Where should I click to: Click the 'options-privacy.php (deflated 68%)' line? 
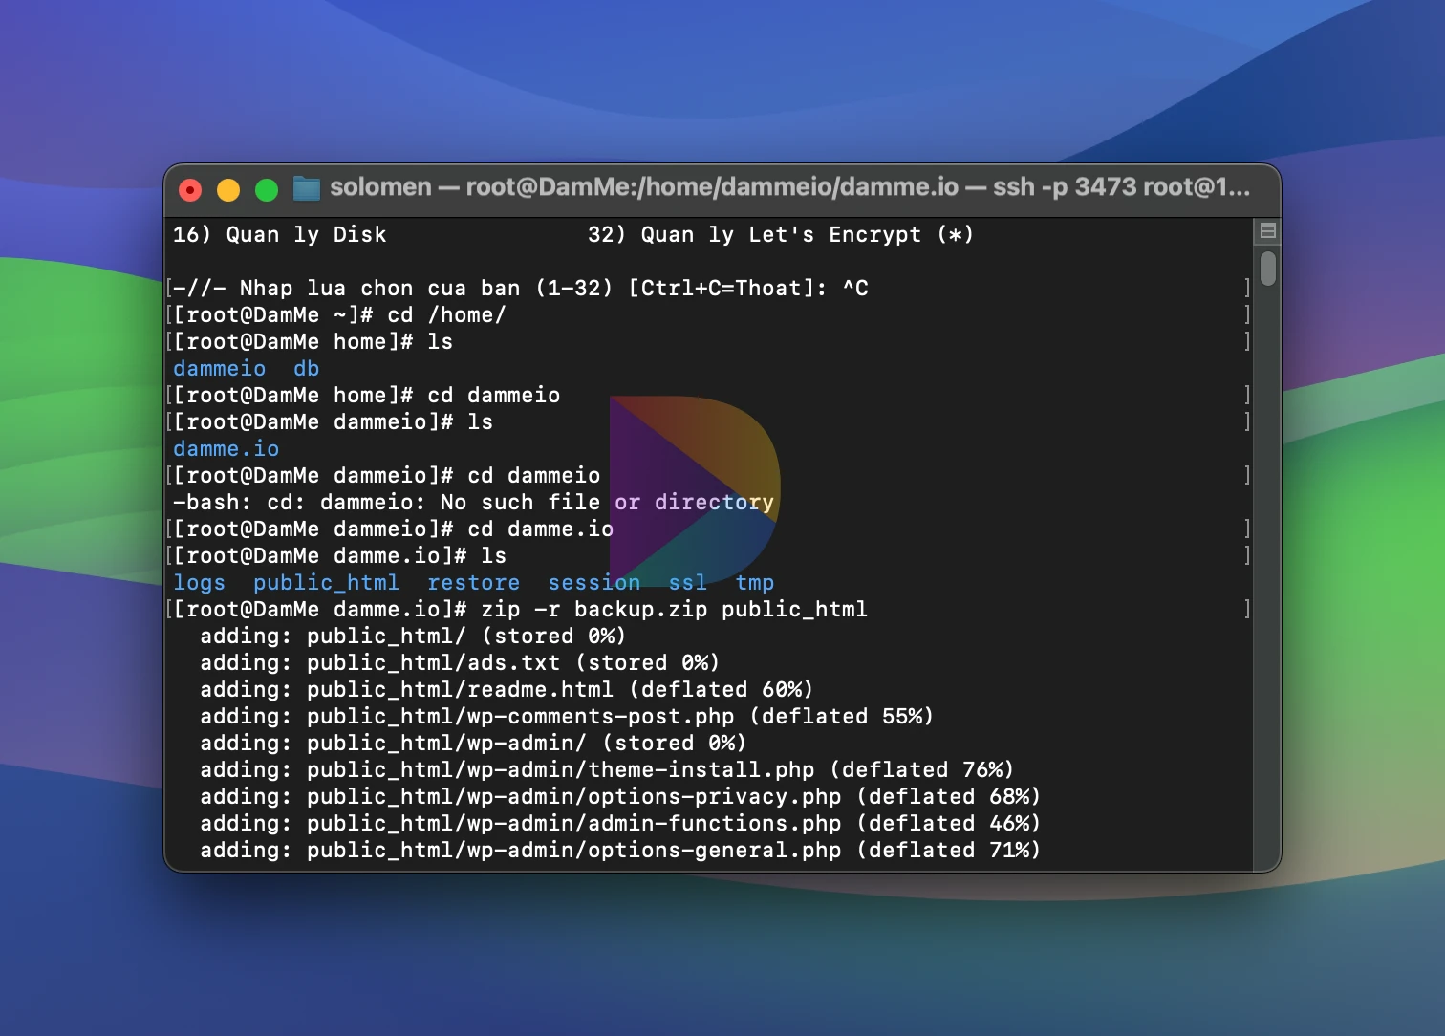620,797
